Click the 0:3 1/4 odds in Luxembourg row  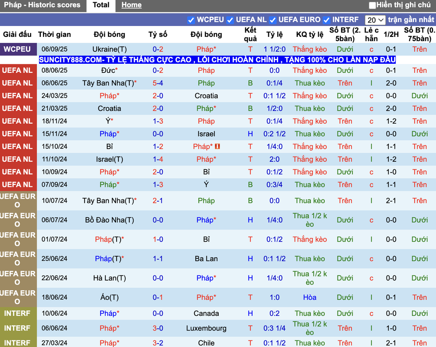[x=275, y=328]
